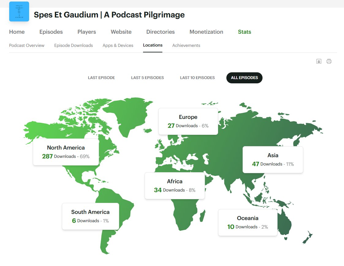Click the South America downloads card
The height and width of the screenshot is (266, 344).
pyautogui.click(x=90, y=216)
